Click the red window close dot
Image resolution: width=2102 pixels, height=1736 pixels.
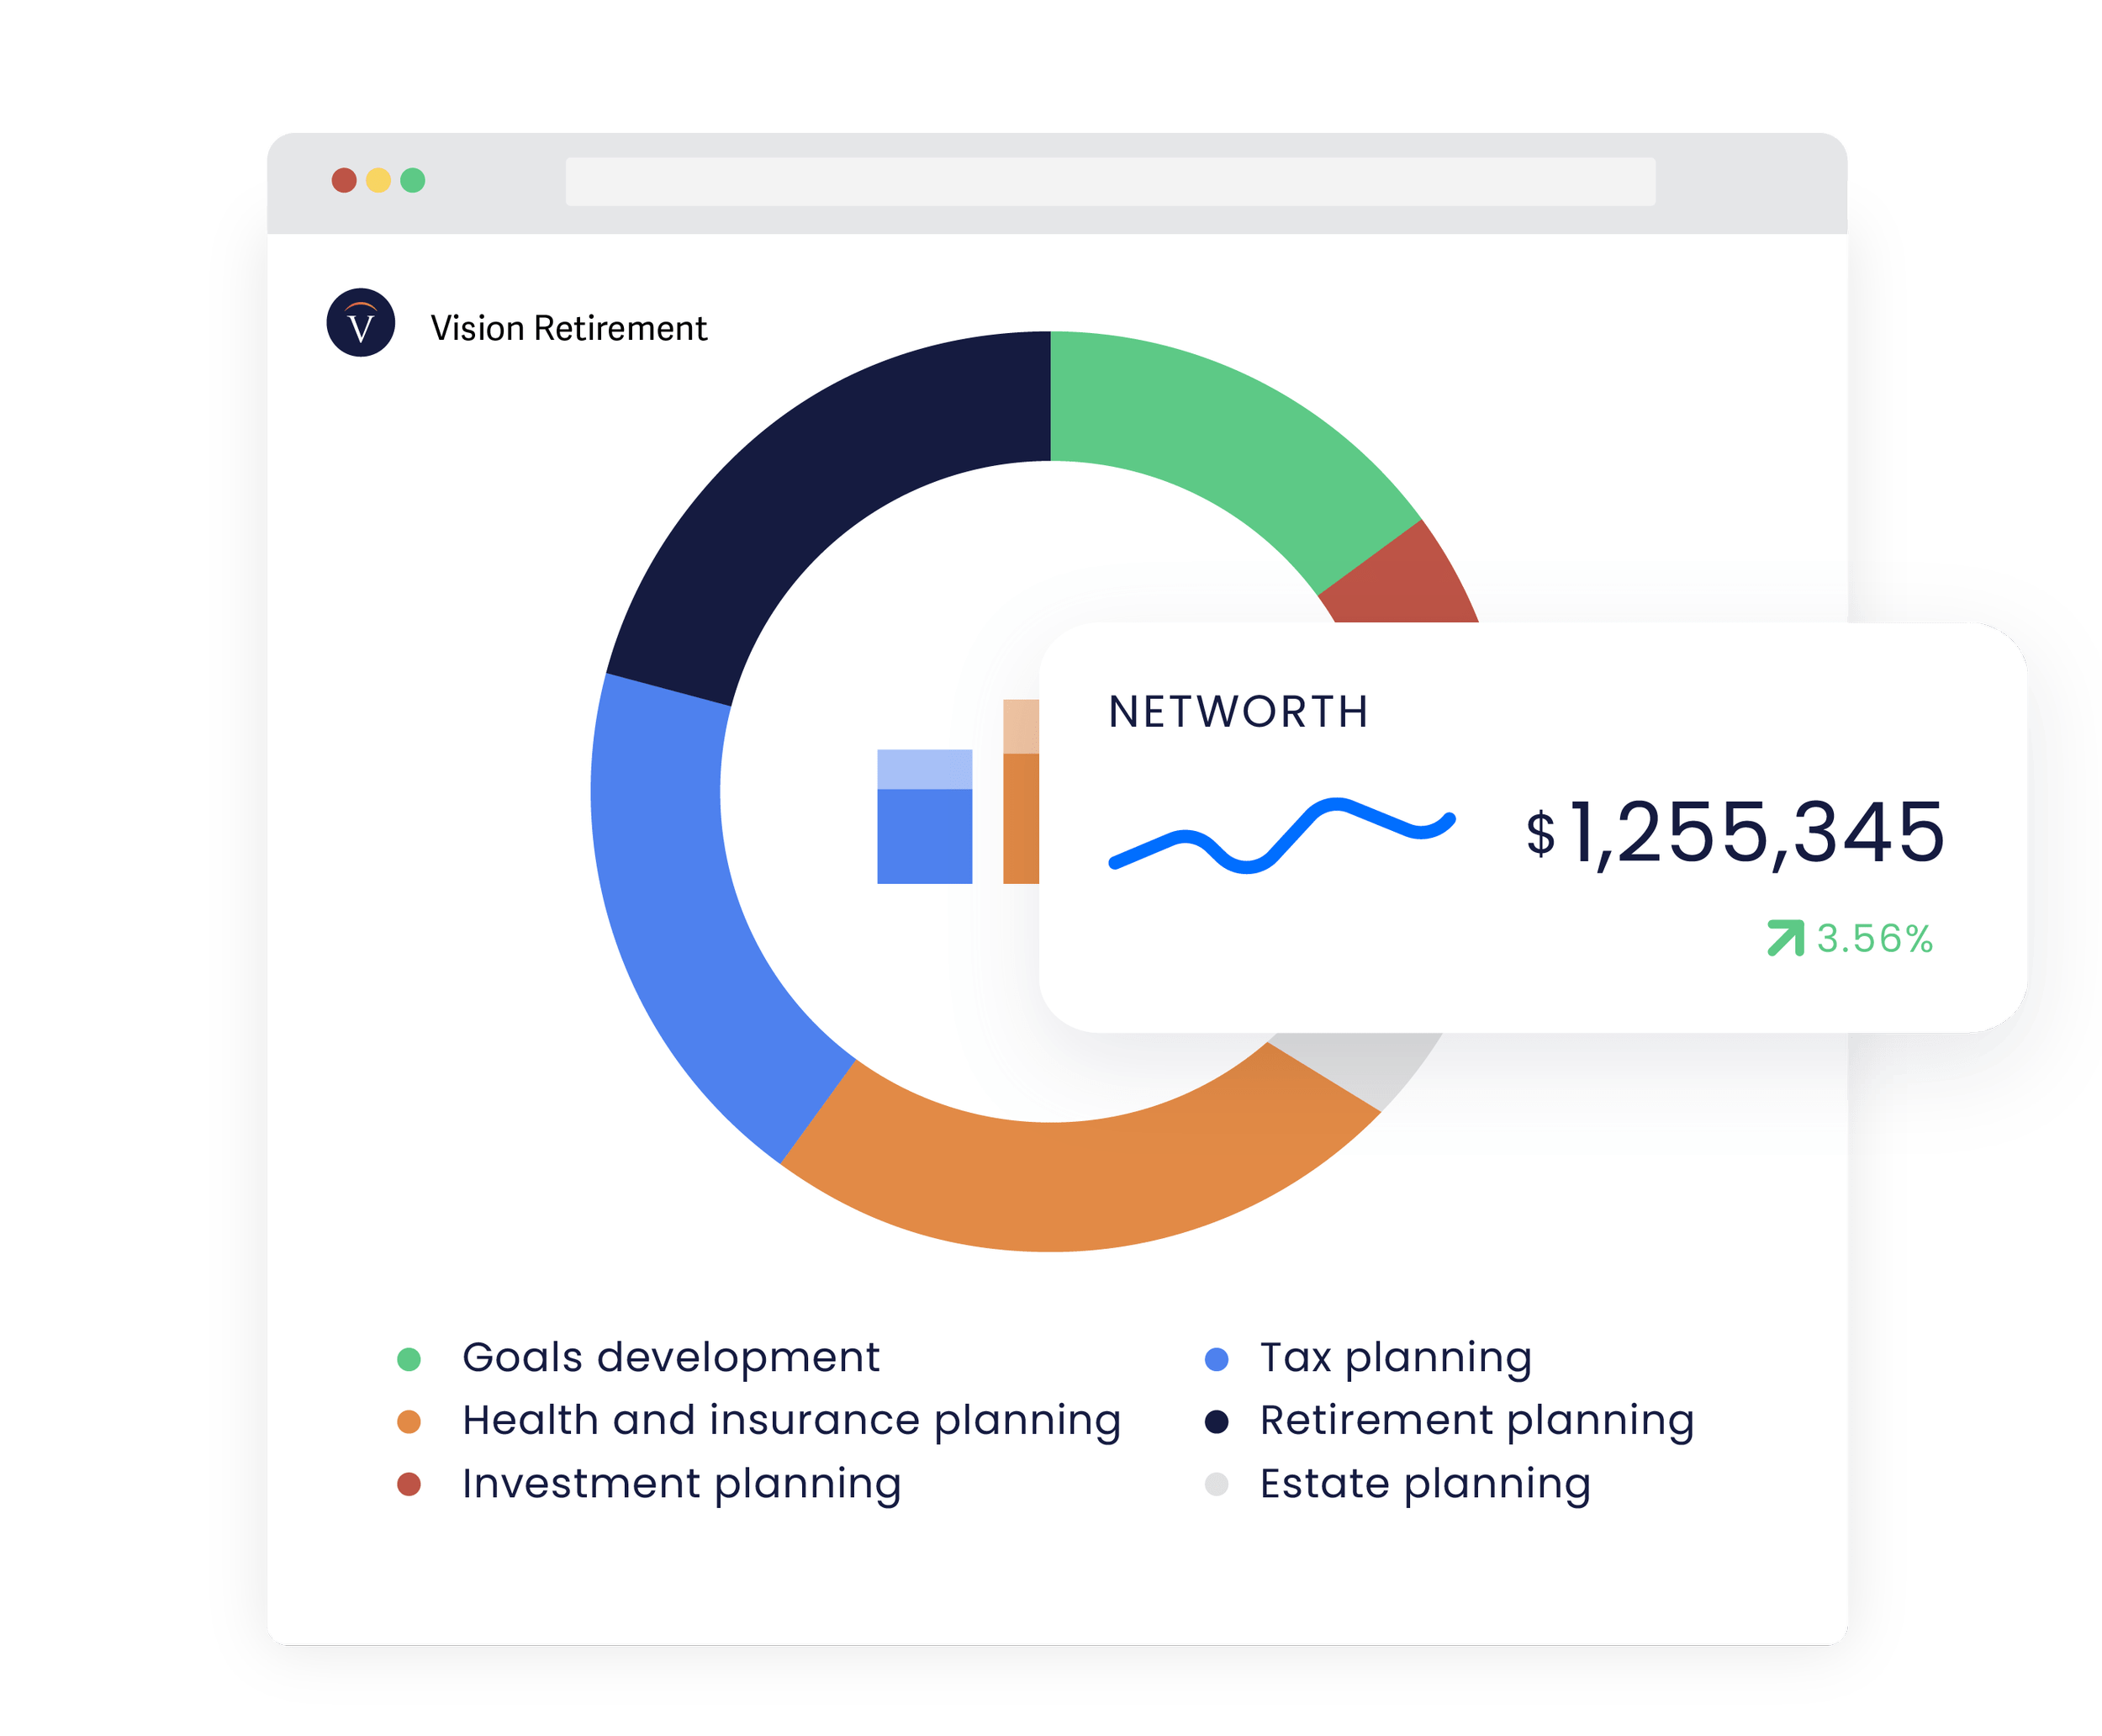[x=344, y=180]
